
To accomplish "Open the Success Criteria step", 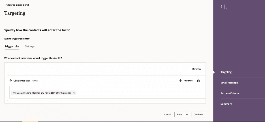I will point(230,93).
